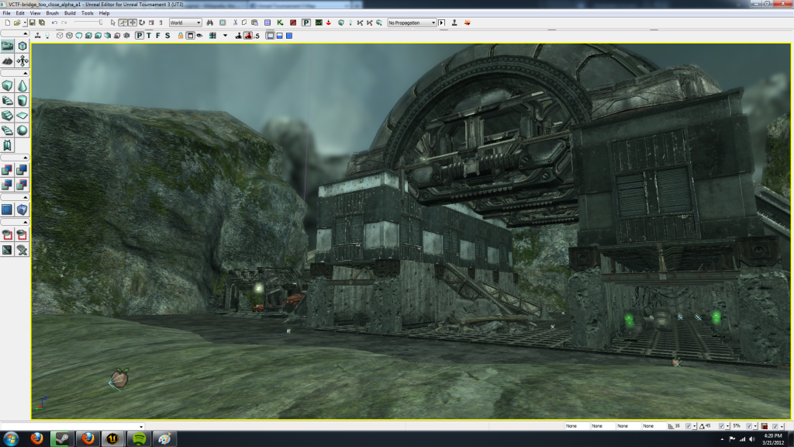
Task: Toggle the viewport lock padlock icon
Action: click(x=180, y=36)
